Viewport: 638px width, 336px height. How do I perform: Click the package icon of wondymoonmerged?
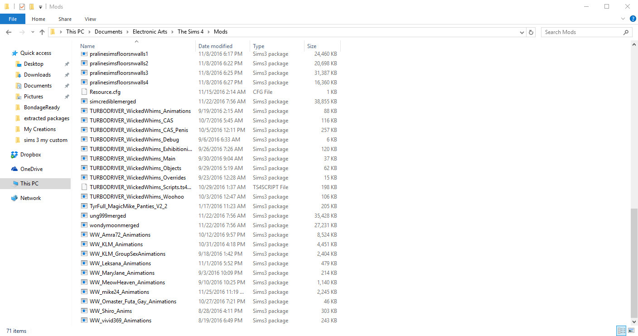(x=84, y=225)
